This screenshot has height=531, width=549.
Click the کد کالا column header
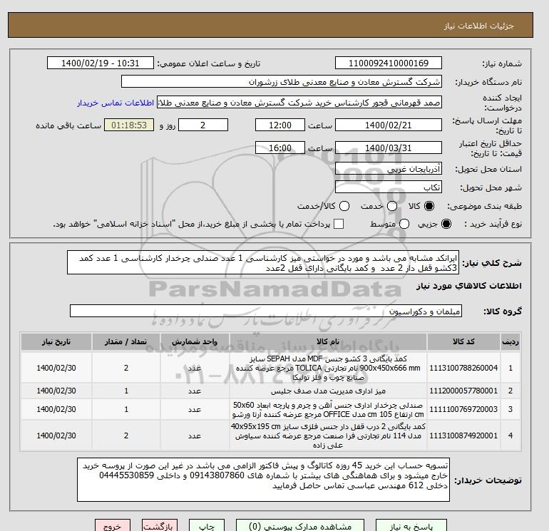click(x=463, y=341)
